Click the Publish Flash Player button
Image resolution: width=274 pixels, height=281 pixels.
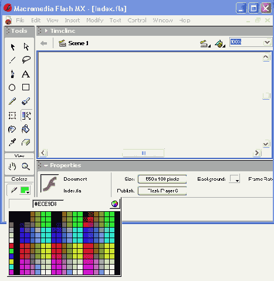[x=162, y=191]
